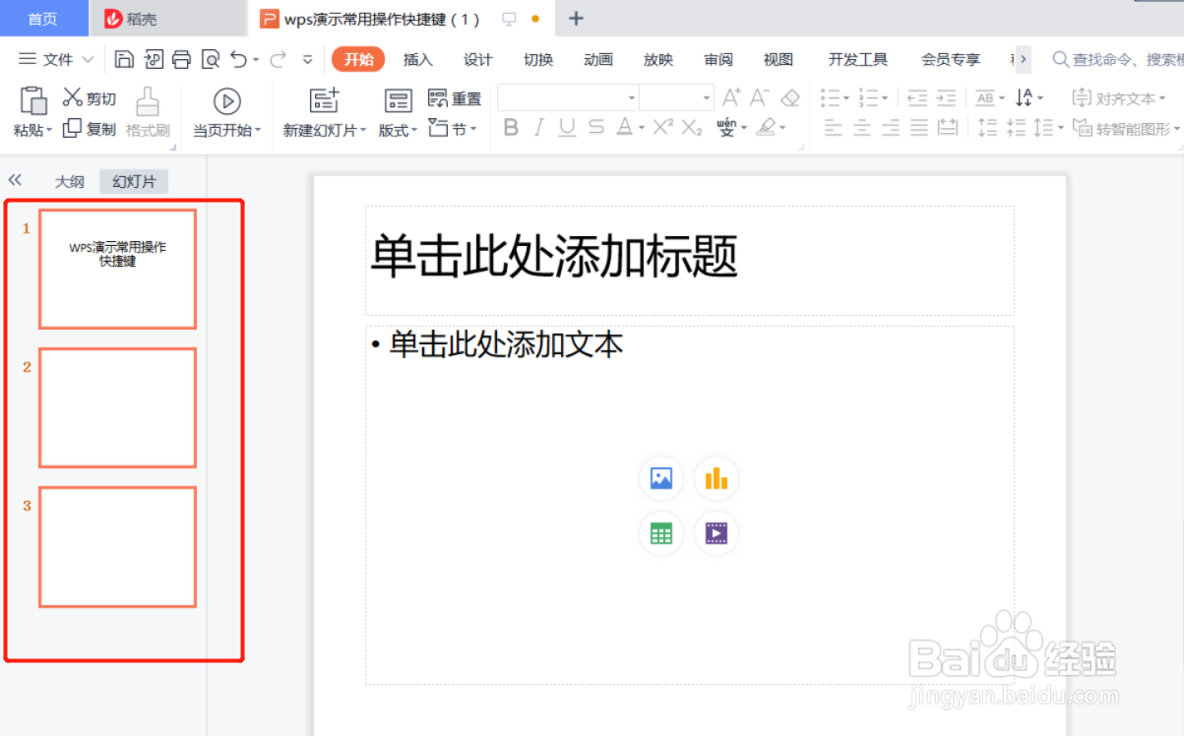This screenshot has width=1184, height=736.
Task: Switch to the Transitions (切换) tab
Action: (538, 60)
